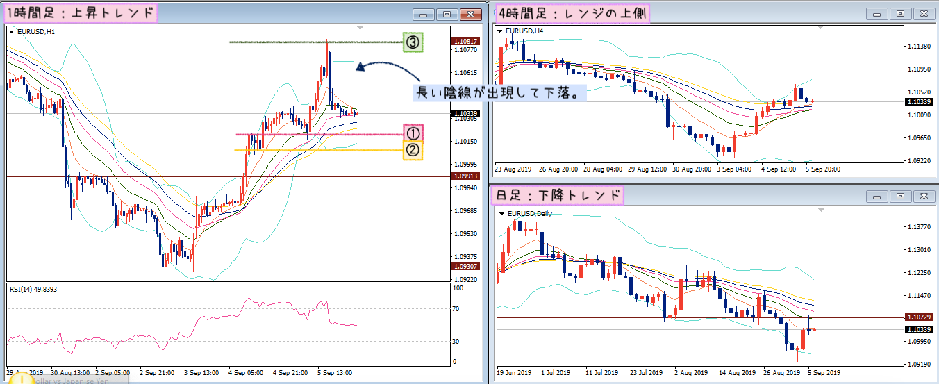939x384 pixels.
Task: Close the EURUSD,H1 chart window
Action: [x=470, y=14]
